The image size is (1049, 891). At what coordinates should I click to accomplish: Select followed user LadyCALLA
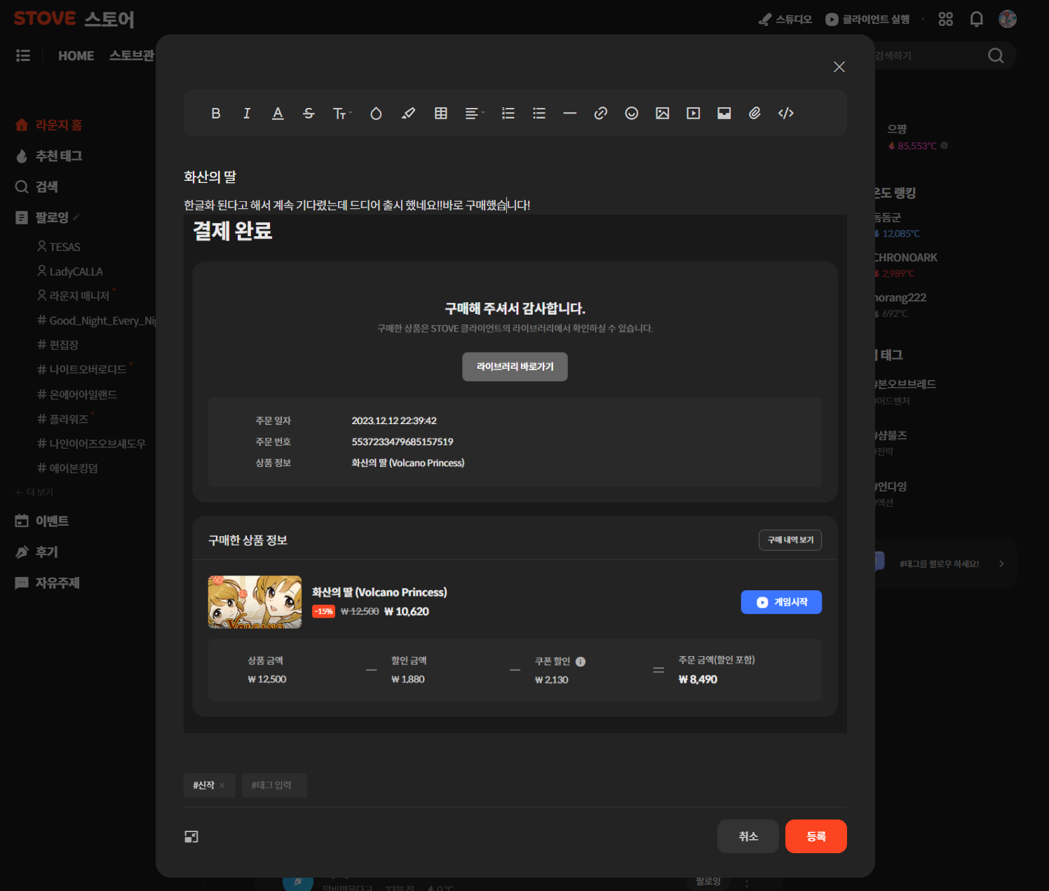70,271
